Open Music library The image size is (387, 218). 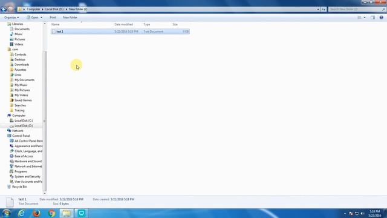point(19,34)
